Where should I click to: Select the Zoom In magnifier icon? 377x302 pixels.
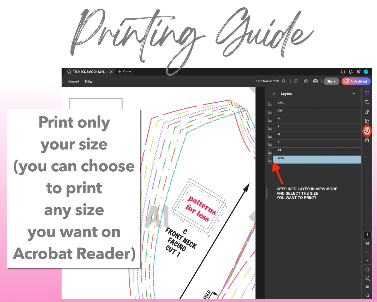point(367,287)
